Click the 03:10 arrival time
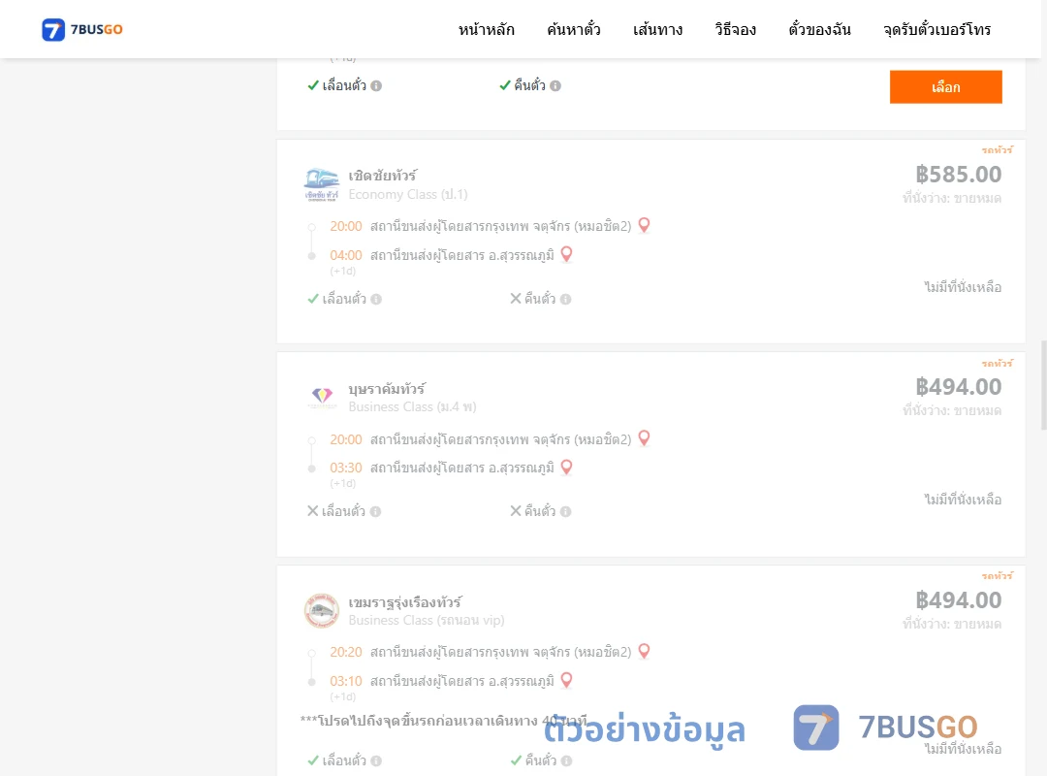This screenshot has width=1047, height=776. point(346,681)
